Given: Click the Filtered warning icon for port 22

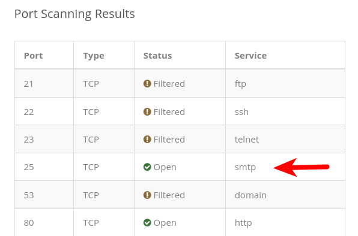Looking at the screenshot, I should 147,112.
